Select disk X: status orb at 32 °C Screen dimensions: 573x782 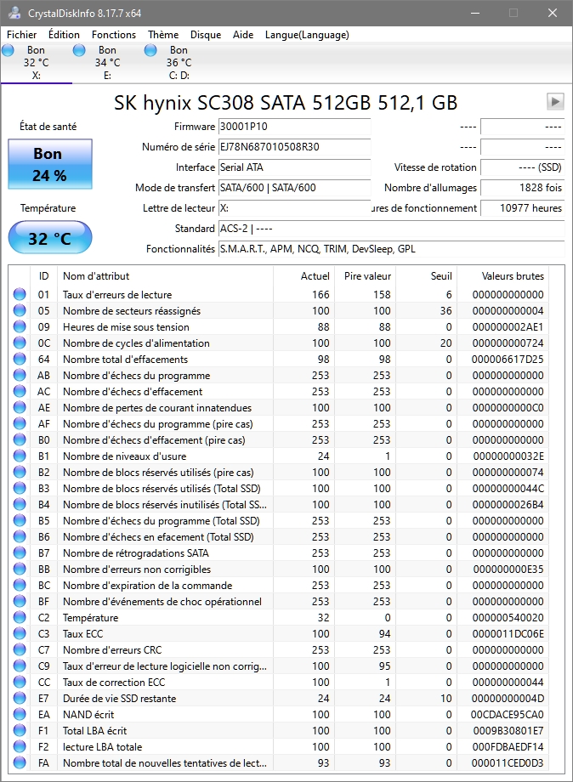point(9,51)
